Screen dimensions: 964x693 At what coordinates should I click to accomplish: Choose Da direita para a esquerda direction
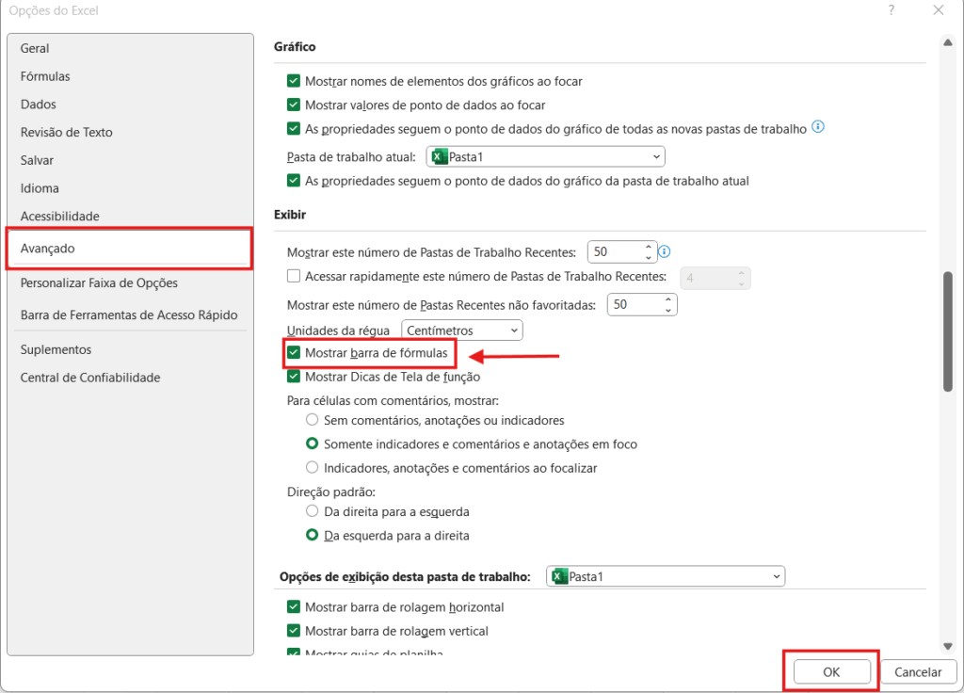(x=312, y=510)
